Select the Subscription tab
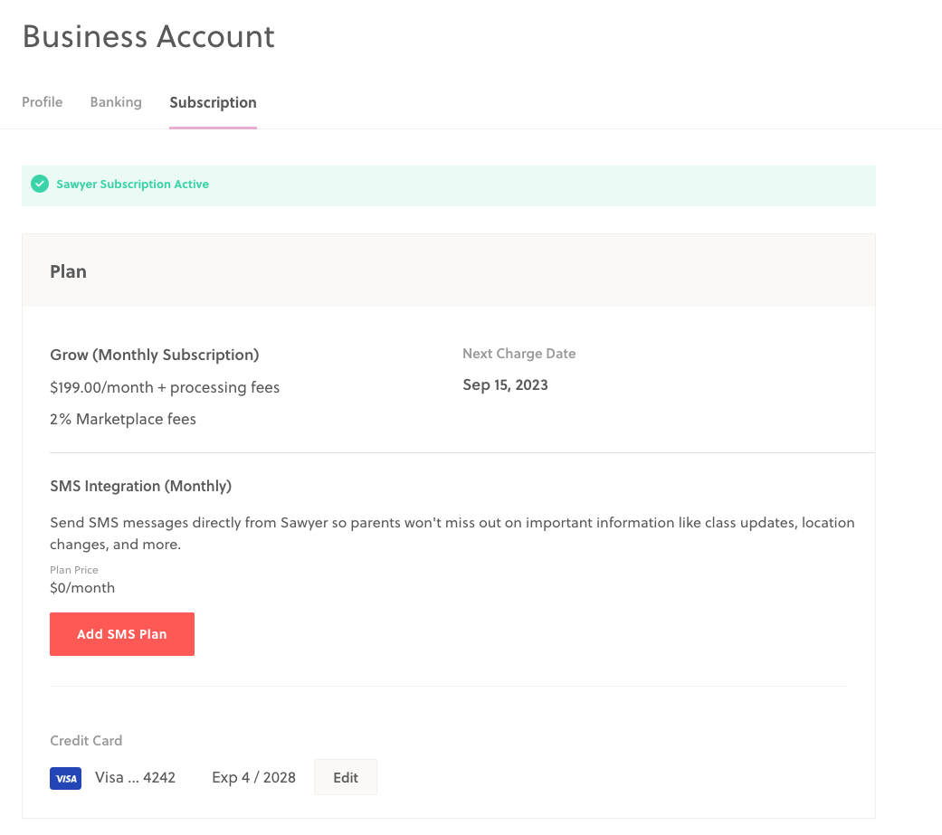 [x=213, y=103]
